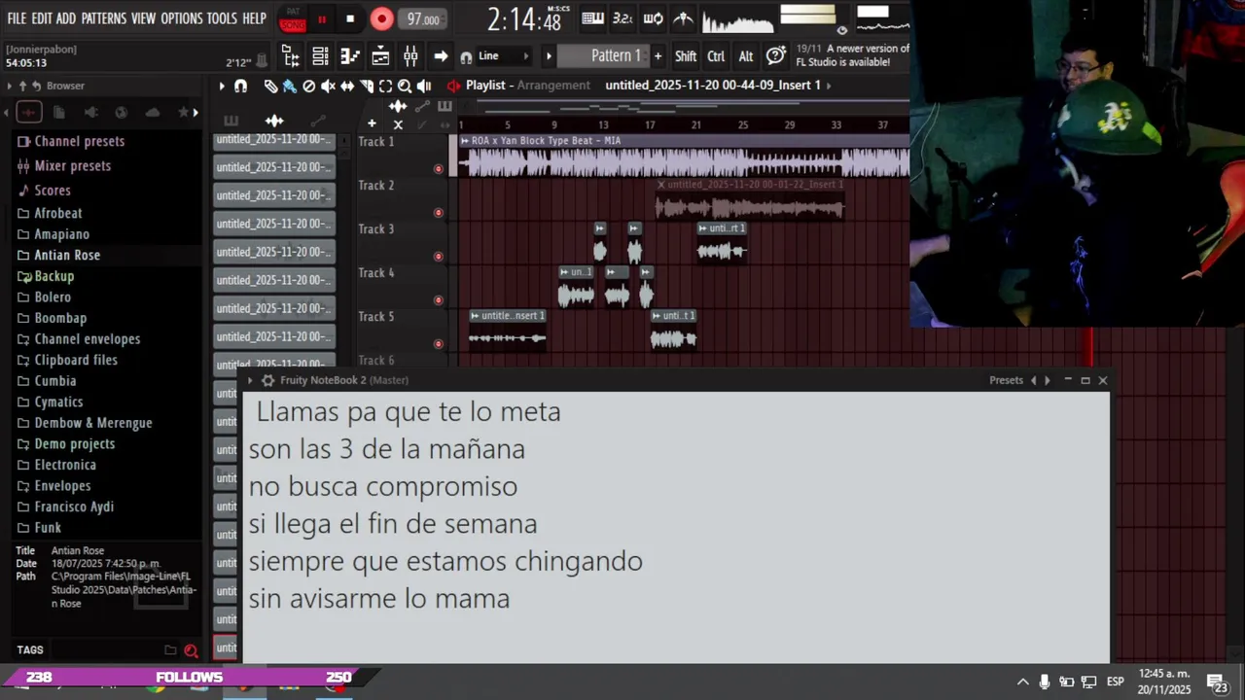1245x700 pixels.
Task: Enable the 3.2.1 recording countdown icon
Action: coord(622,18)
